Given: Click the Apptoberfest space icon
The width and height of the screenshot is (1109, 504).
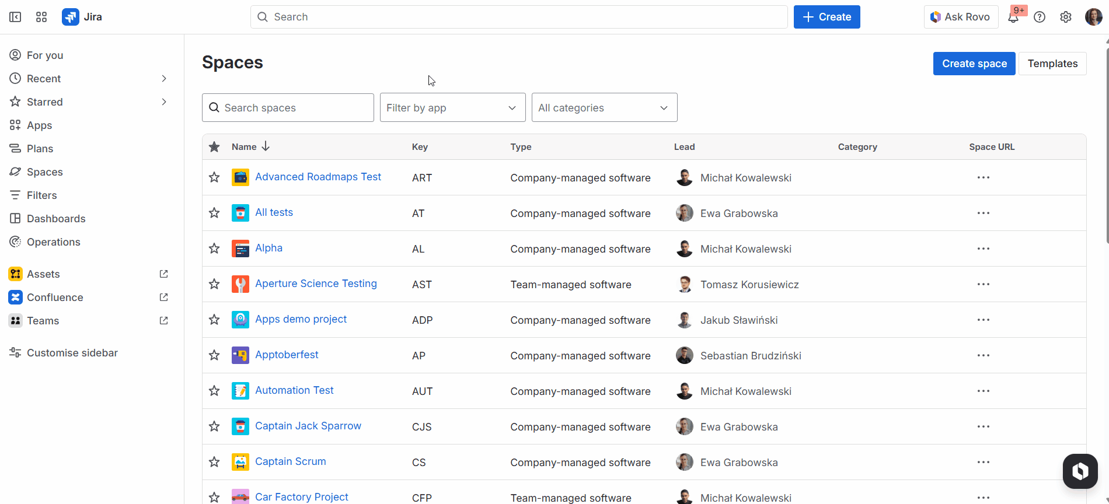Looking at the screenshot, I should [x=240, y=355].
